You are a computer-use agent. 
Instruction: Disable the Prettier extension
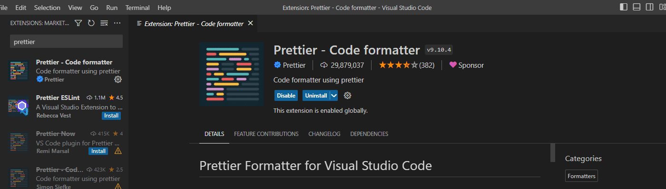[286, 96]
